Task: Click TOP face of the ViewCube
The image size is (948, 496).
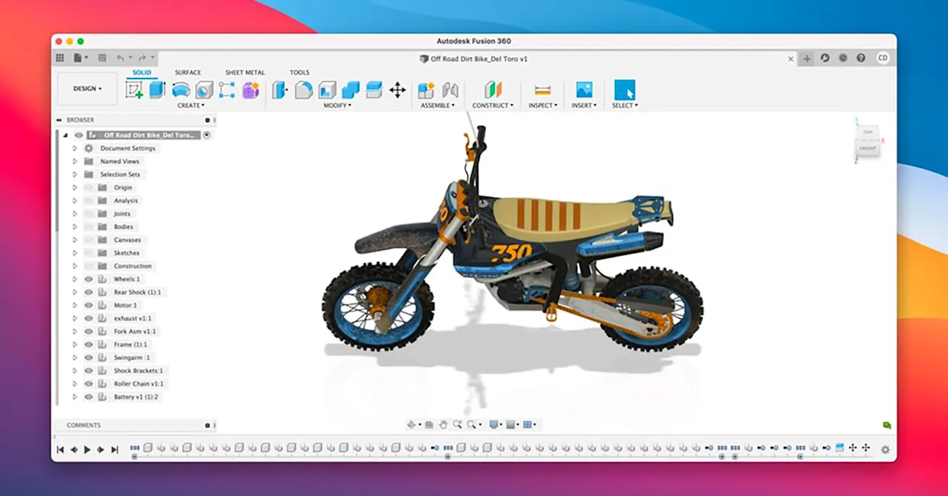Action: pyautogui.click(x=867, y=132)
